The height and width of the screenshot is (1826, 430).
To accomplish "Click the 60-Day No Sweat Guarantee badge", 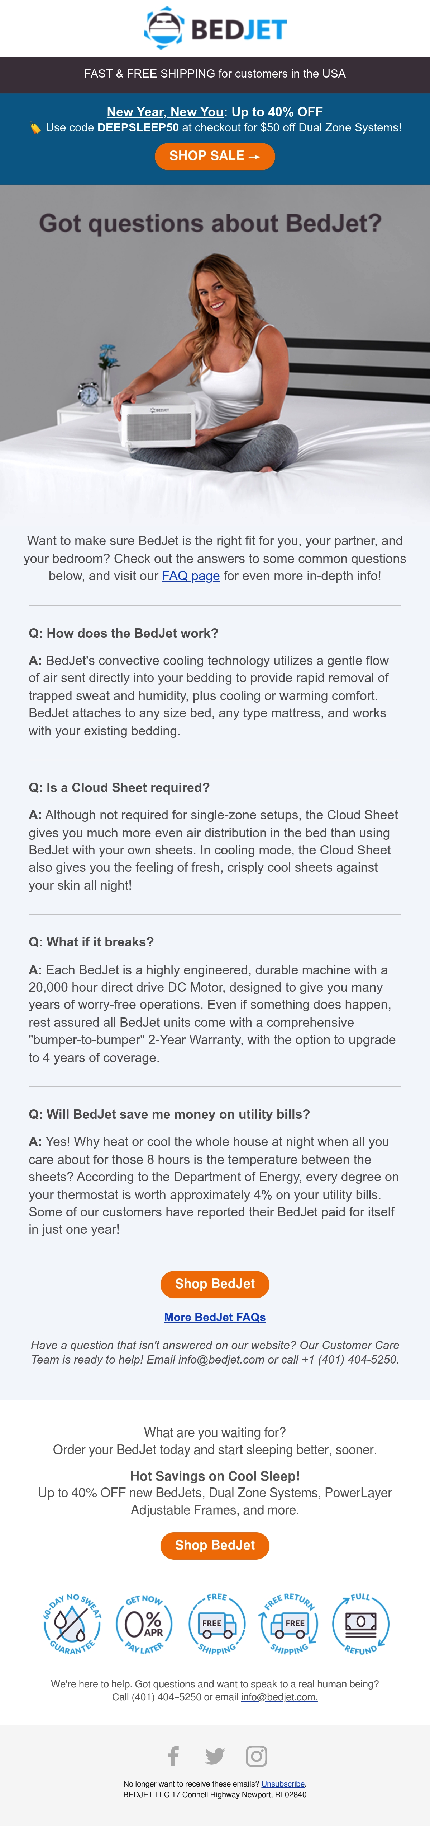I will pos(71,1624).
